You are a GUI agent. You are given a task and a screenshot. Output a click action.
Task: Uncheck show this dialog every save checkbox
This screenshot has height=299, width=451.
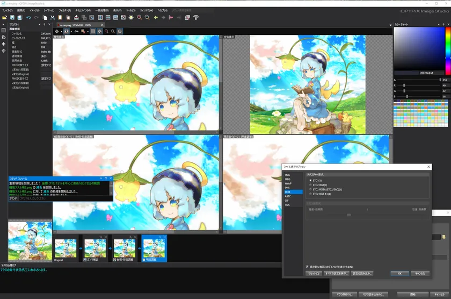(307, 267)
